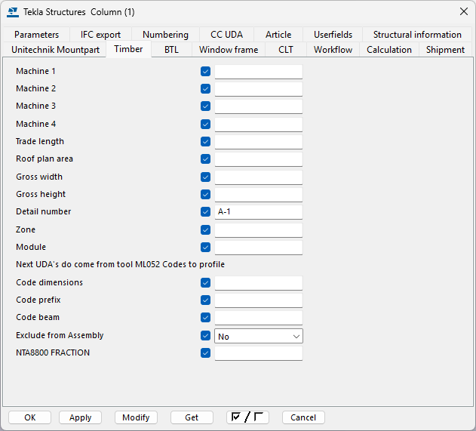Click the OK button

point(29,417)
